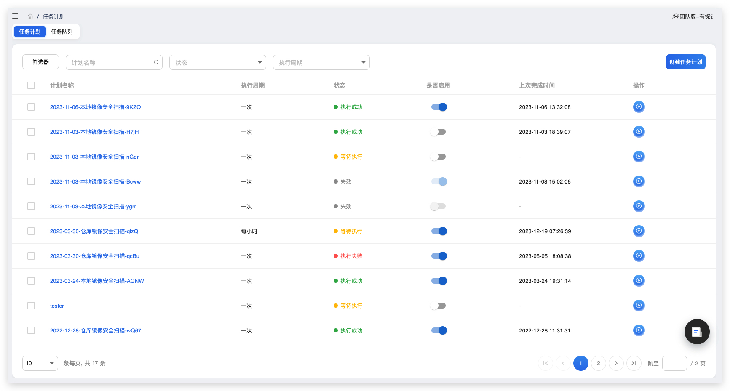730x391 pixels.
Task: Run the plan ending in ygrr
Action: (639, 206)
